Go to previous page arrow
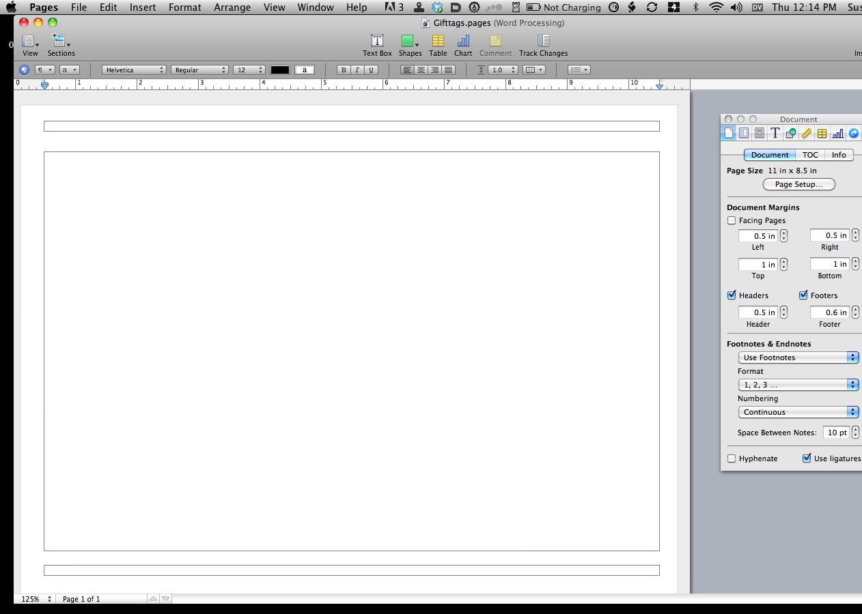The height and width of the screenshot is (614, 862). [154, 599]
